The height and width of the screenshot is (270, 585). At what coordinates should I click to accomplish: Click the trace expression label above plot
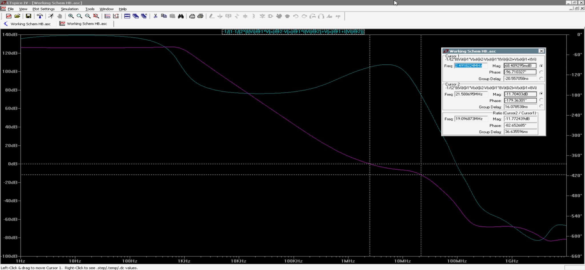pos(293,32)
